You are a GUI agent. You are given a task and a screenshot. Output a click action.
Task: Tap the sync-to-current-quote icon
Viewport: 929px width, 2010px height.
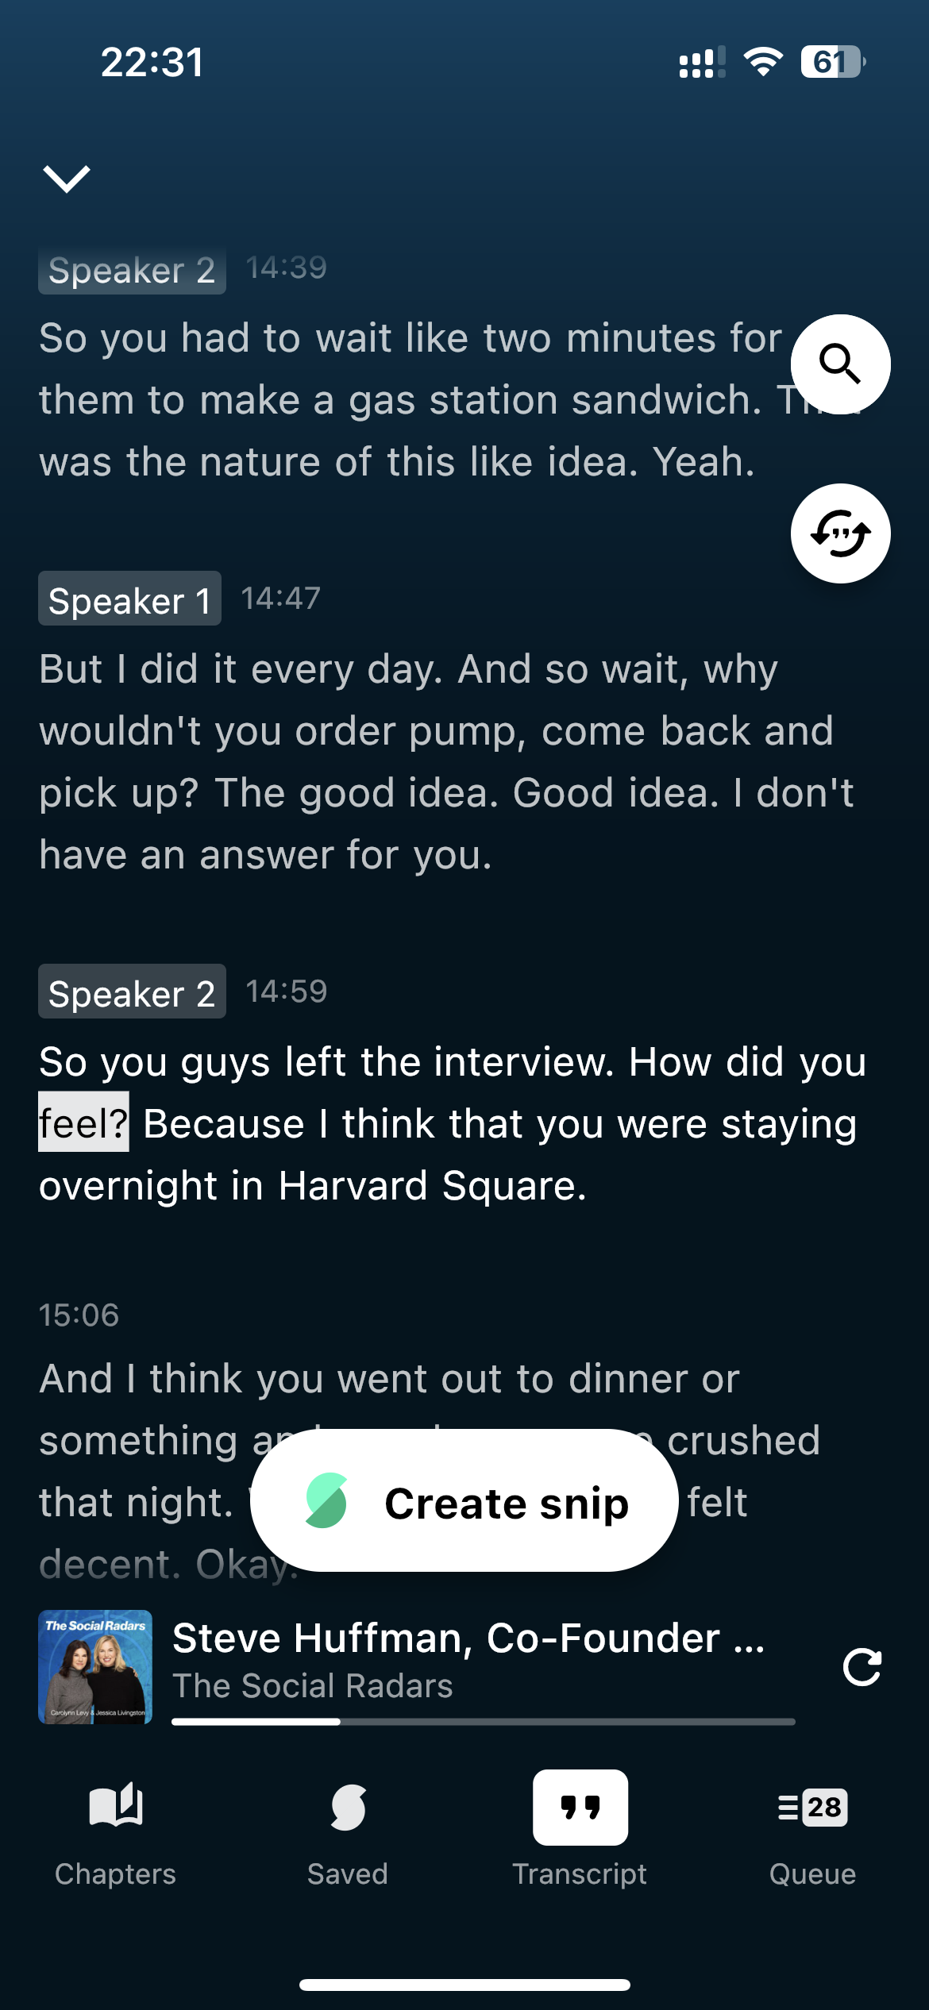tap(840, 533)
